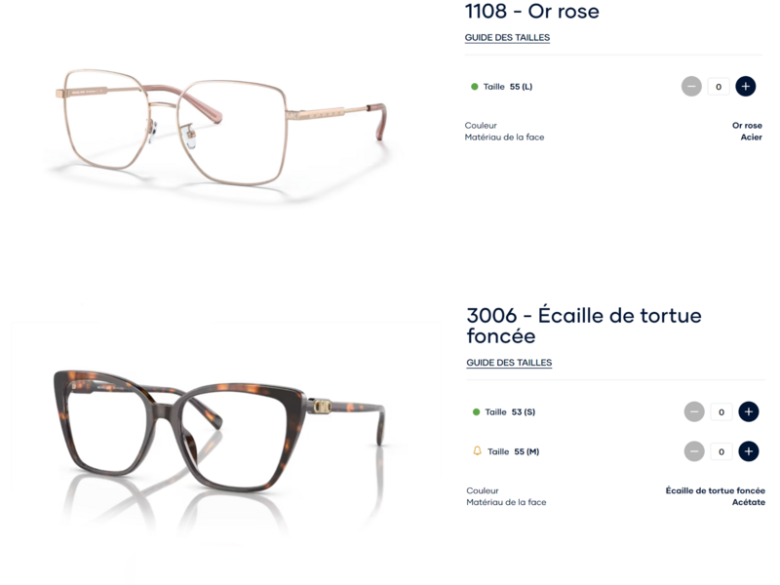Select the Taille 55 (L) size label

coord(508,87)
